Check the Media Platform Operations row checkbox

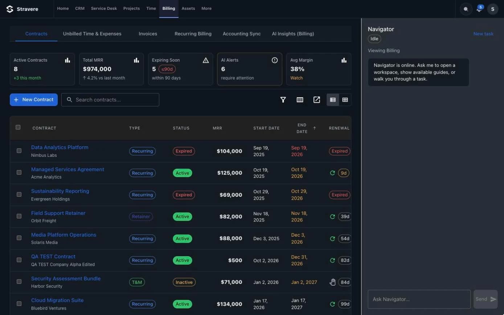tap(19, 238)
